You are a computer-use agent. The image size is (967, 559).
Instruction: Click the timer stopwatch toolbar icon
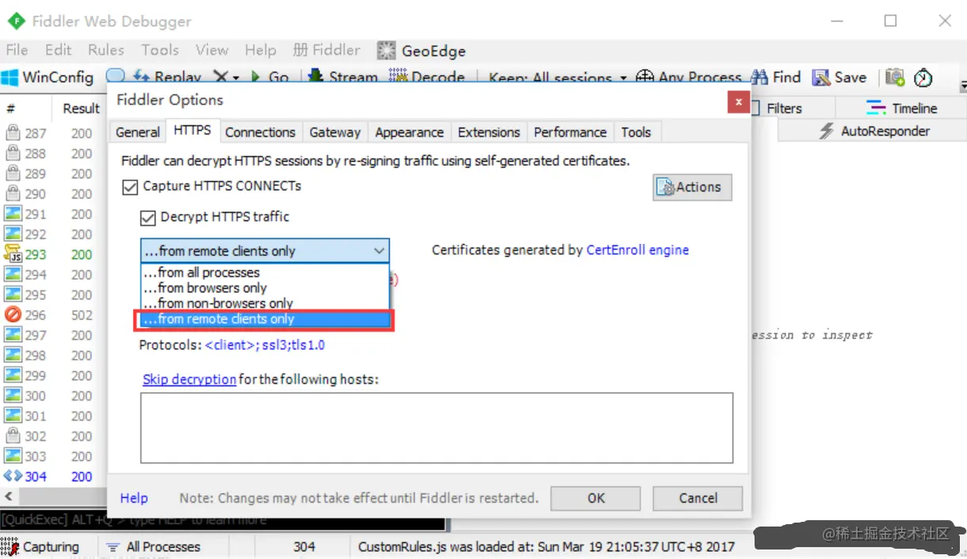pyautogui.click(x=923, y=78)
